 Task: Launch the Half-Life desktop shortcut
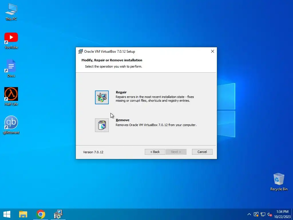[11, 97]
